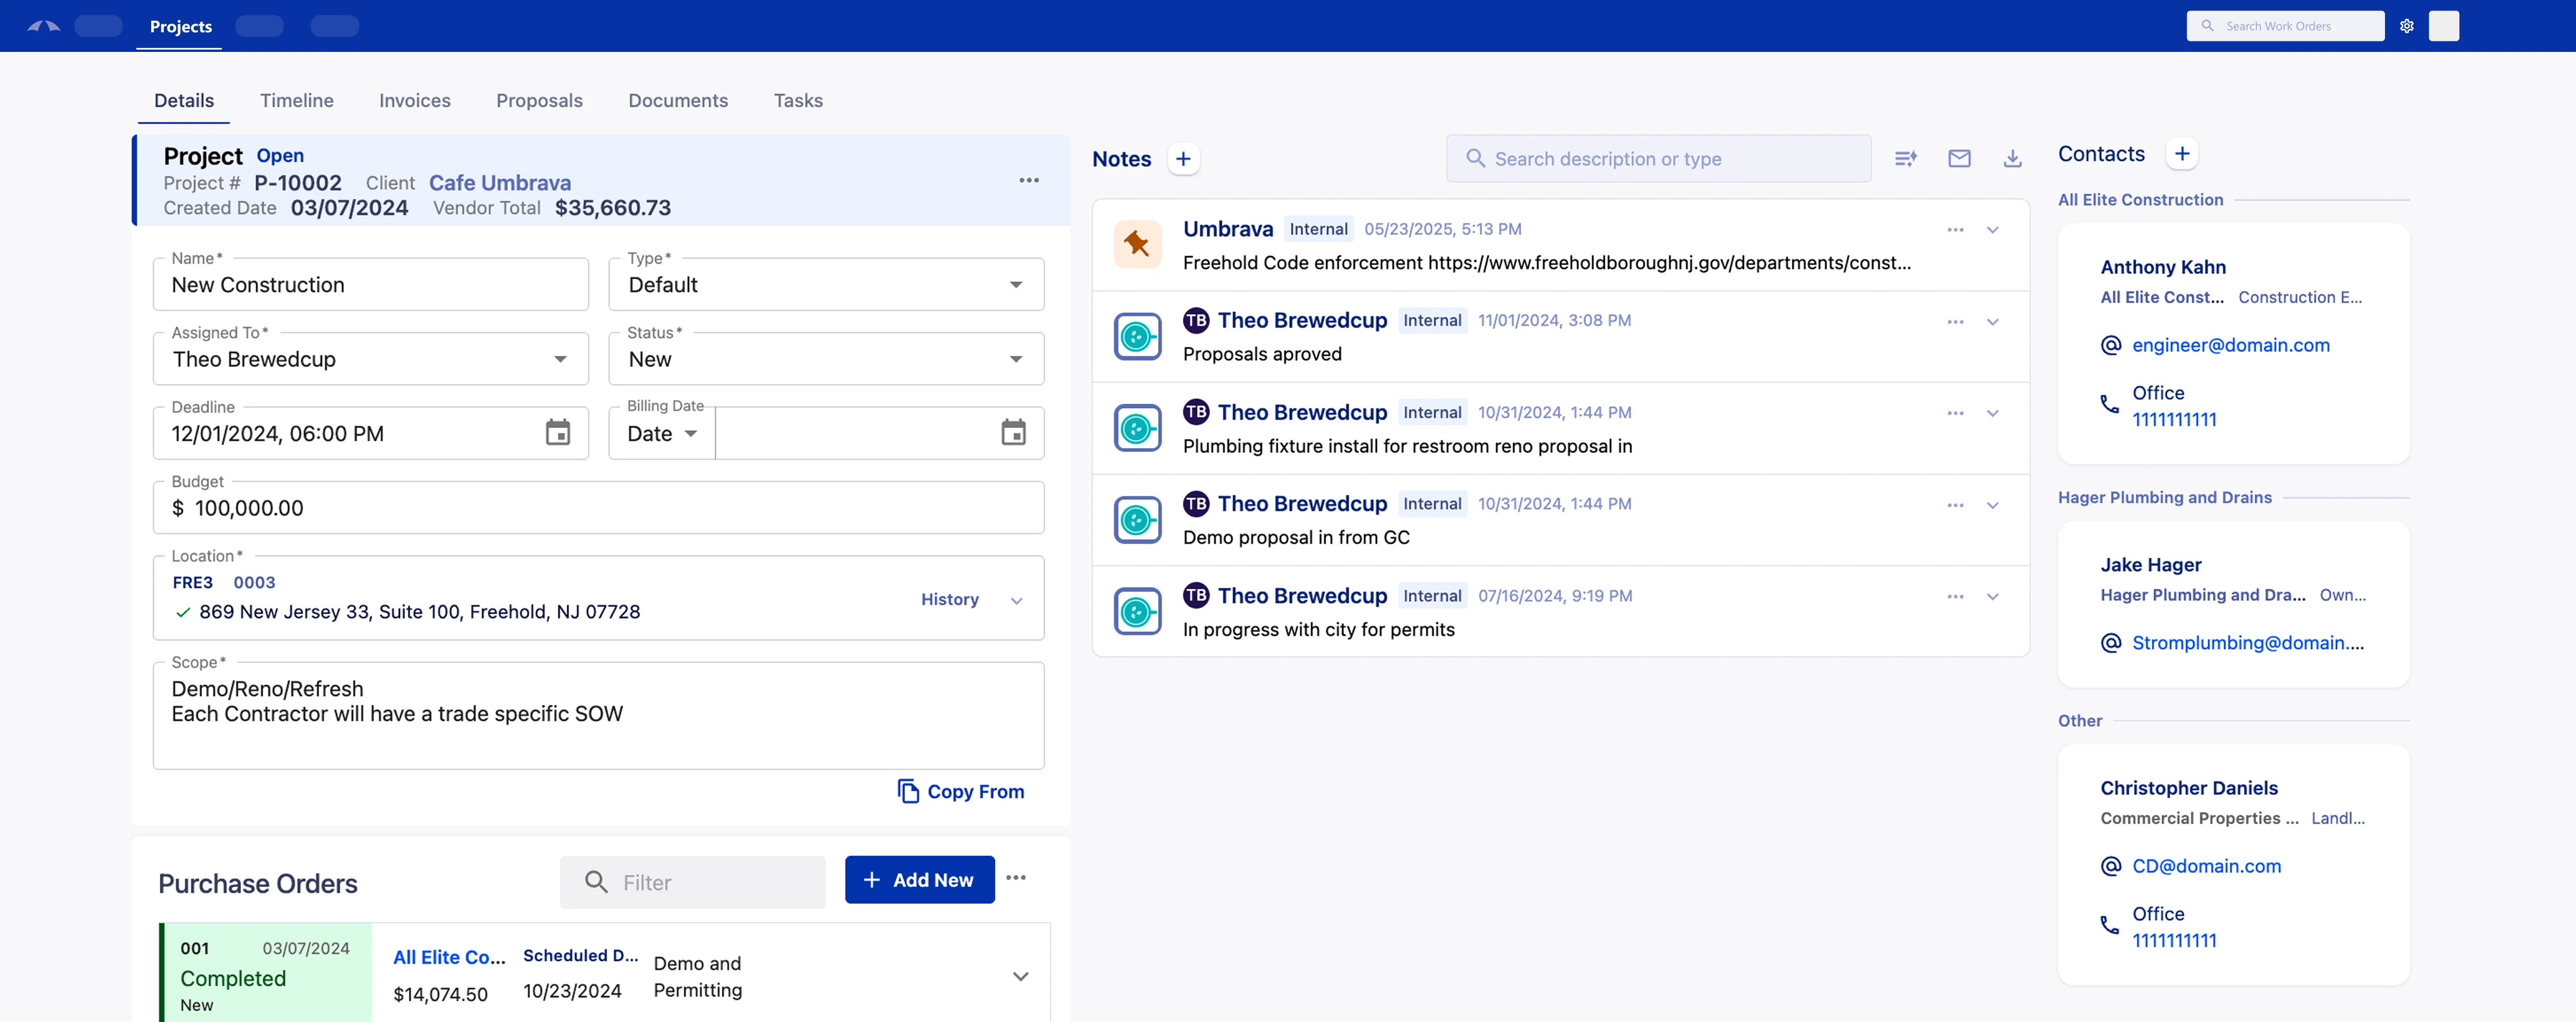Click the pinned note pushpin icon
2576x1022 pixels.
[x=1137, y=244]
